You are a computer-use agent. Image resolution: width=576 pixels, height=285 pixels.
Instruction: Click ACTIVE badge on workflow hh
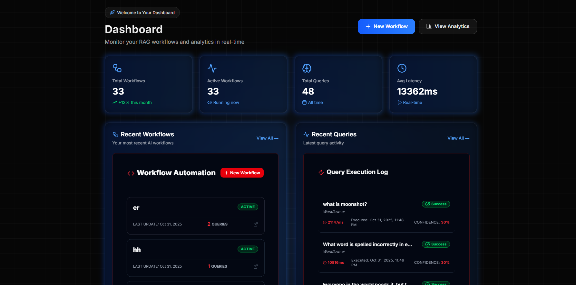[x=248, y=249]
